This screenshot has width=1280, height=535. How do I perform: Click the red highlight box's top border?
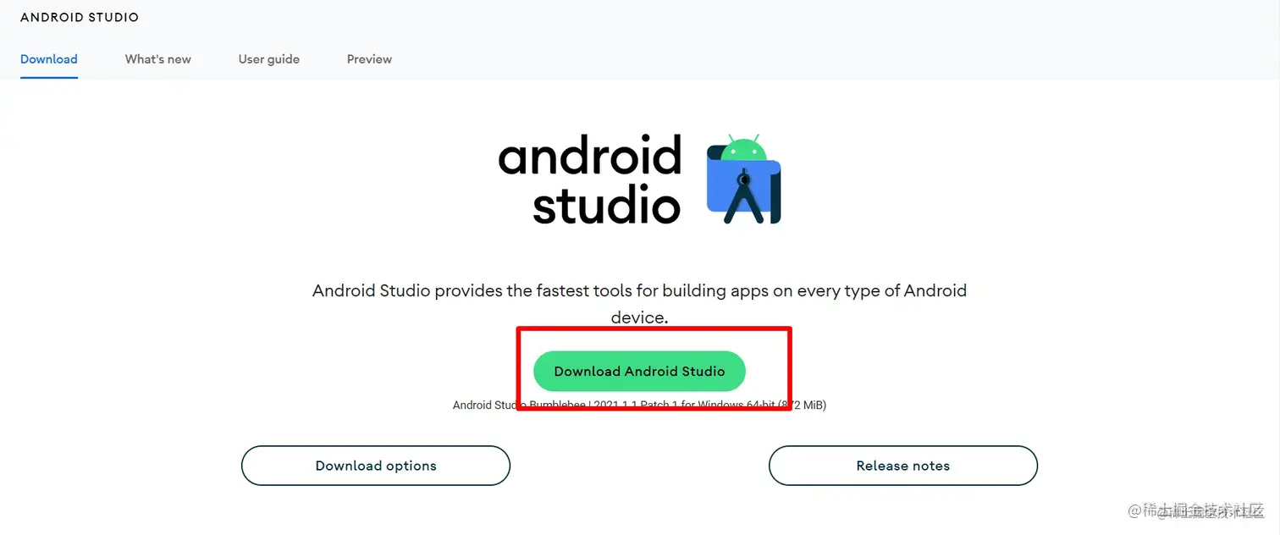tap(654, 328)
